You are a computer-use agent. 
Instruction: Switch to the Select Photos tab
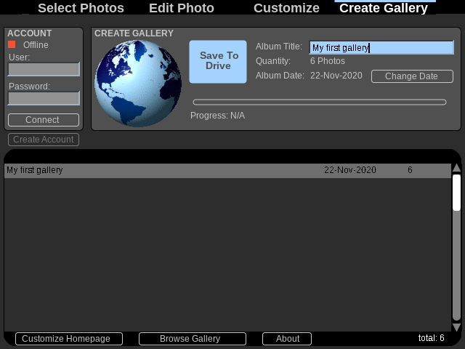pos(81,8)
